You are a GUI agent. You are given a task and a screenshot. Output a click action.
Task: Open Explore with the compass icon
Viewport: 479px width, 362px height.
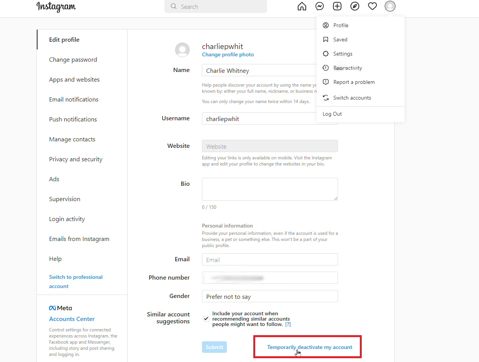354,6
